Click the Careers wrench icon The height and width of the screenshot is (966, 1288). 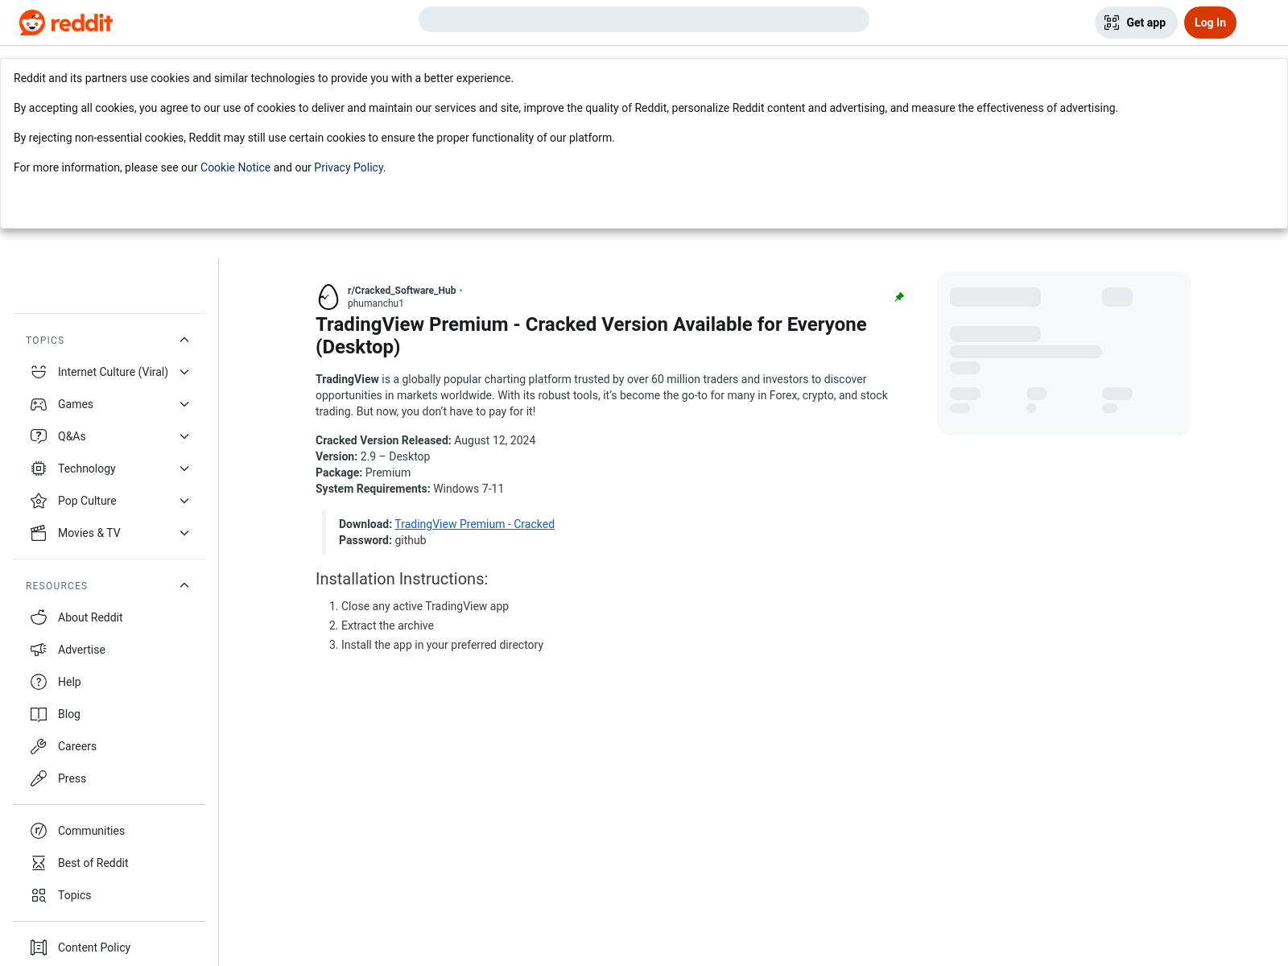[x=39, y=746]
